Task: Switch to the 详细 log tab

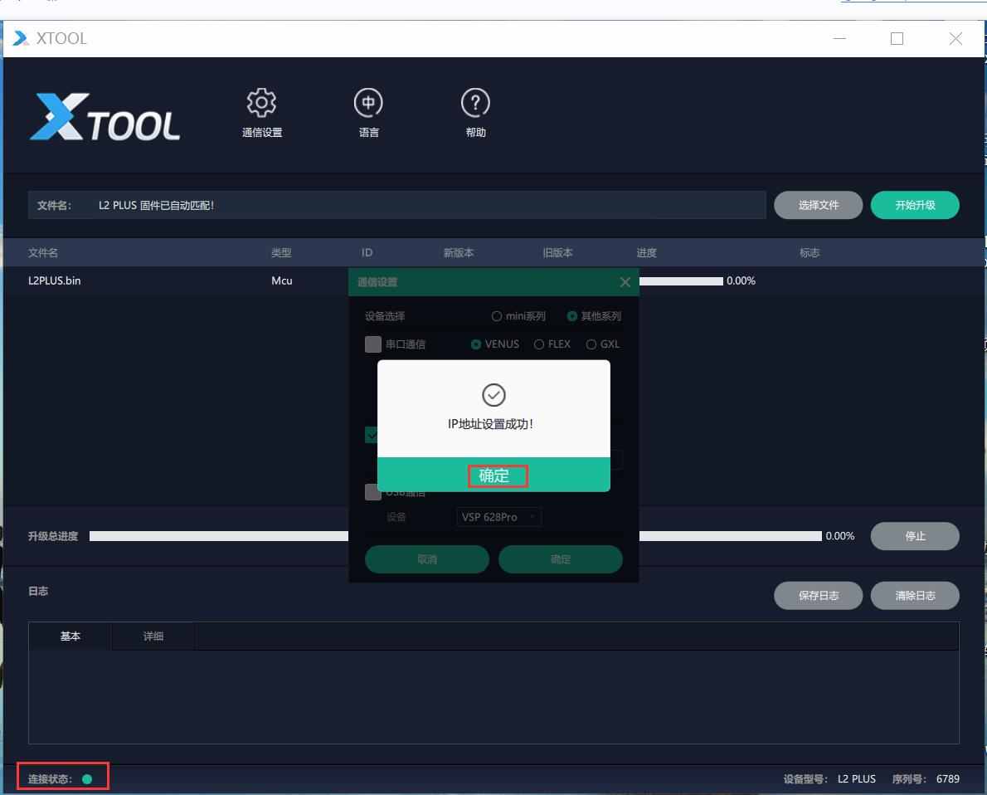Action: tap(153, 636)
